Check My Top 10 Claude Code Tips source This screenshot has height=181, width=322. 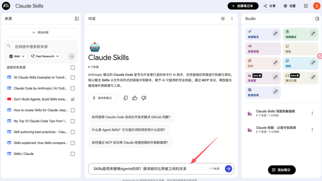tap(73, 121)
